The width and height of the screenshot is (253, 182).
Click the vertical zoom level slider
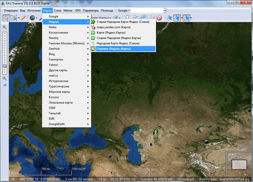5,53
